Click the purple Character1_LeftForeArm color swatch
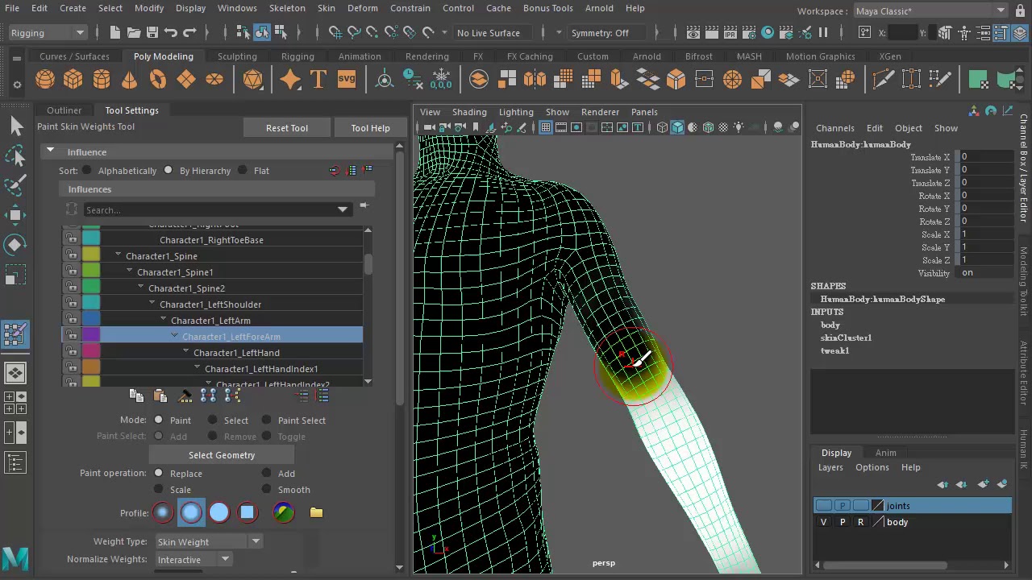The image size is (1032, 580). coord(91,336)
